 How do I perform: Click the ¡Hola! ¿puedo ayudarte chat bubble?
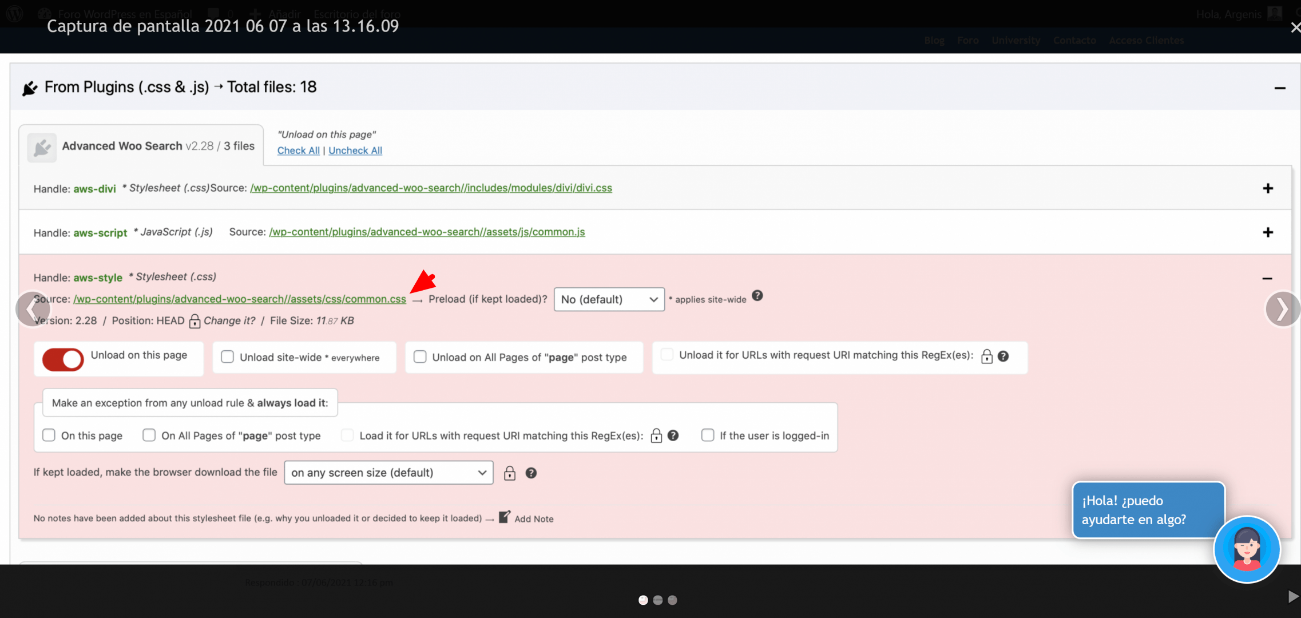tap(1148, 510)
